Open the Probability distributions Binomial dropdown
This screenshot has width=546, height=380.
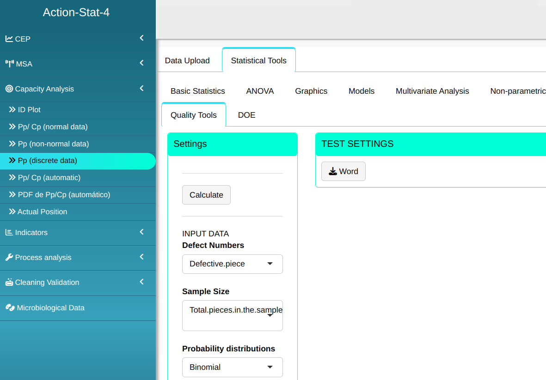click(x=232, y=367)
